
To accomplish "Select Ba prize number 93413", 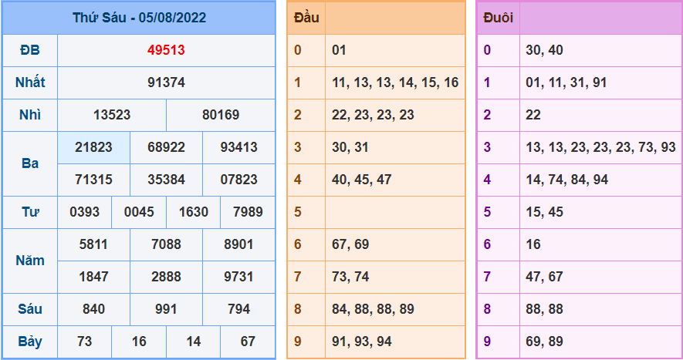I will point(238,147).
